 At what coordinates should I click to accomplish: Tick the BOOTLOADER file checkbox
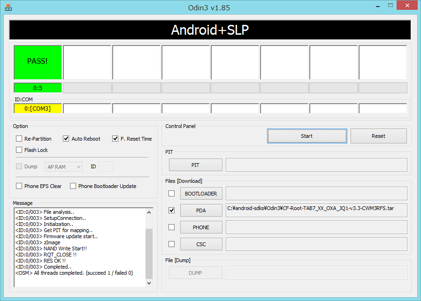(172, 194)
